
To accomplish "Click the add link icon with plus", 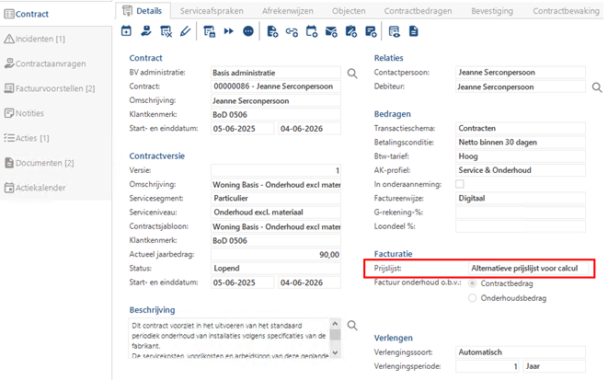I will (x=292, y=32).
